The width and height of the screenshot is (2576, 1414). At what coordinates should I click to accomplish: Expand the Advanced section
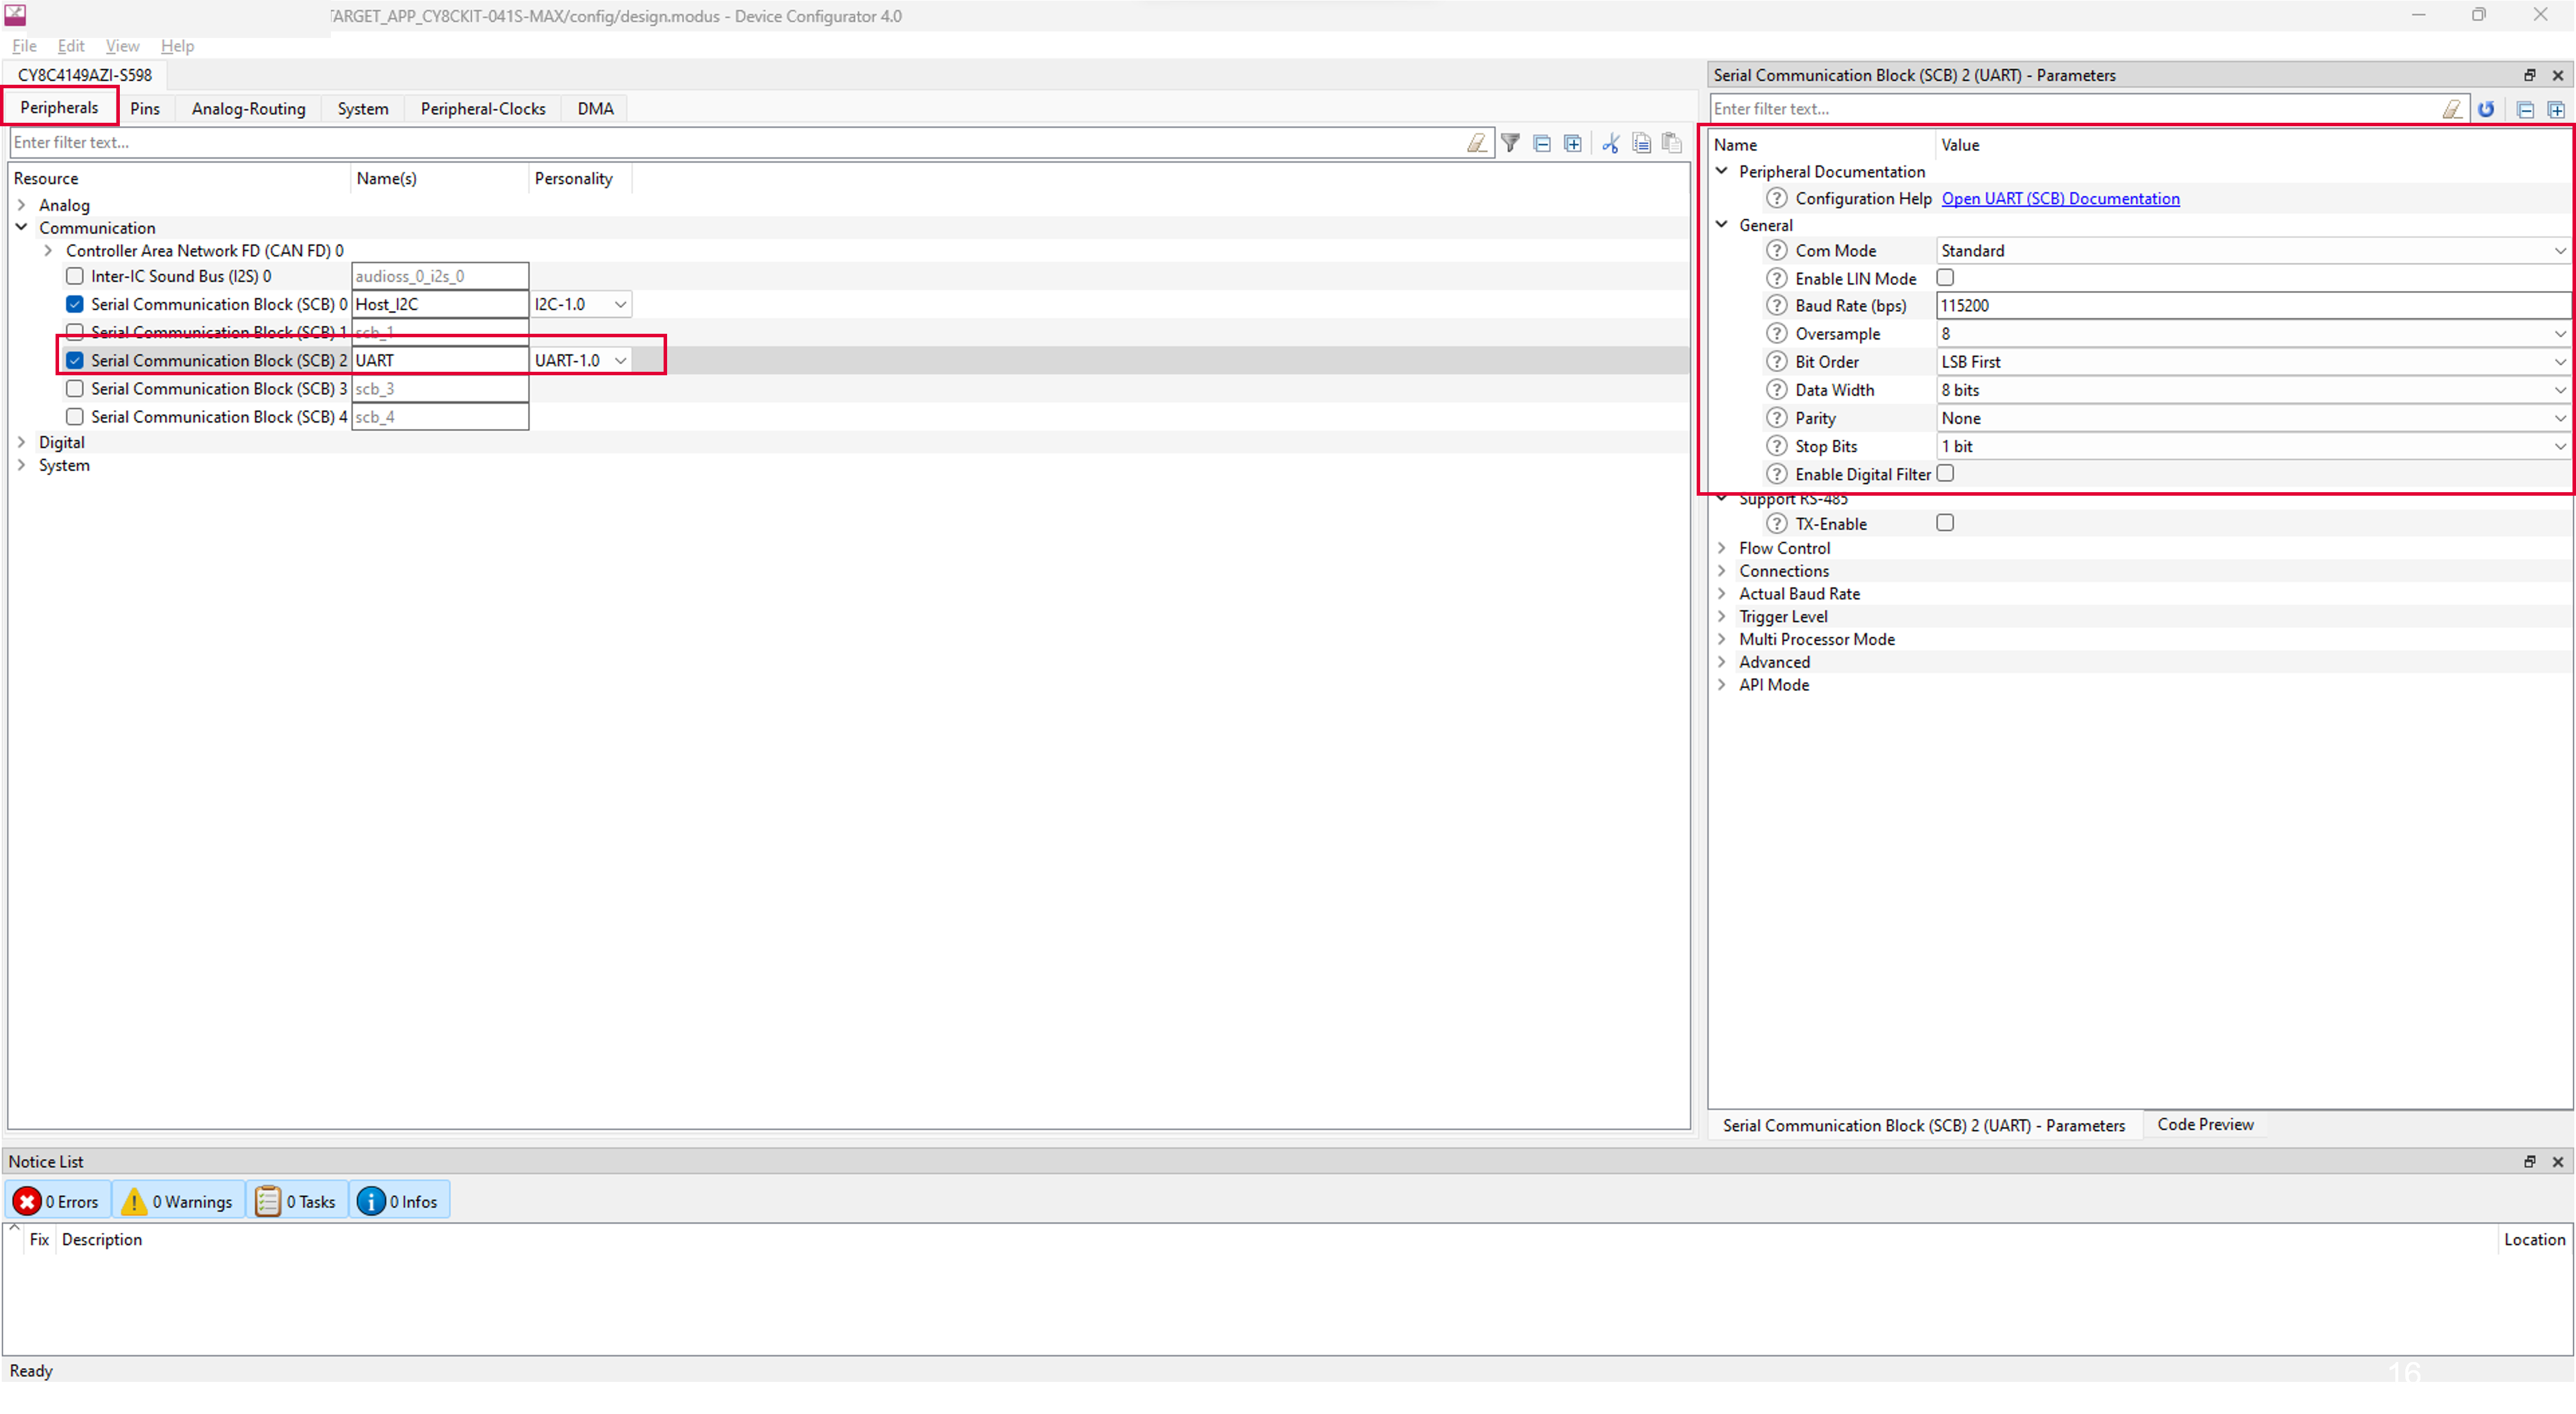pos(1722,661)
